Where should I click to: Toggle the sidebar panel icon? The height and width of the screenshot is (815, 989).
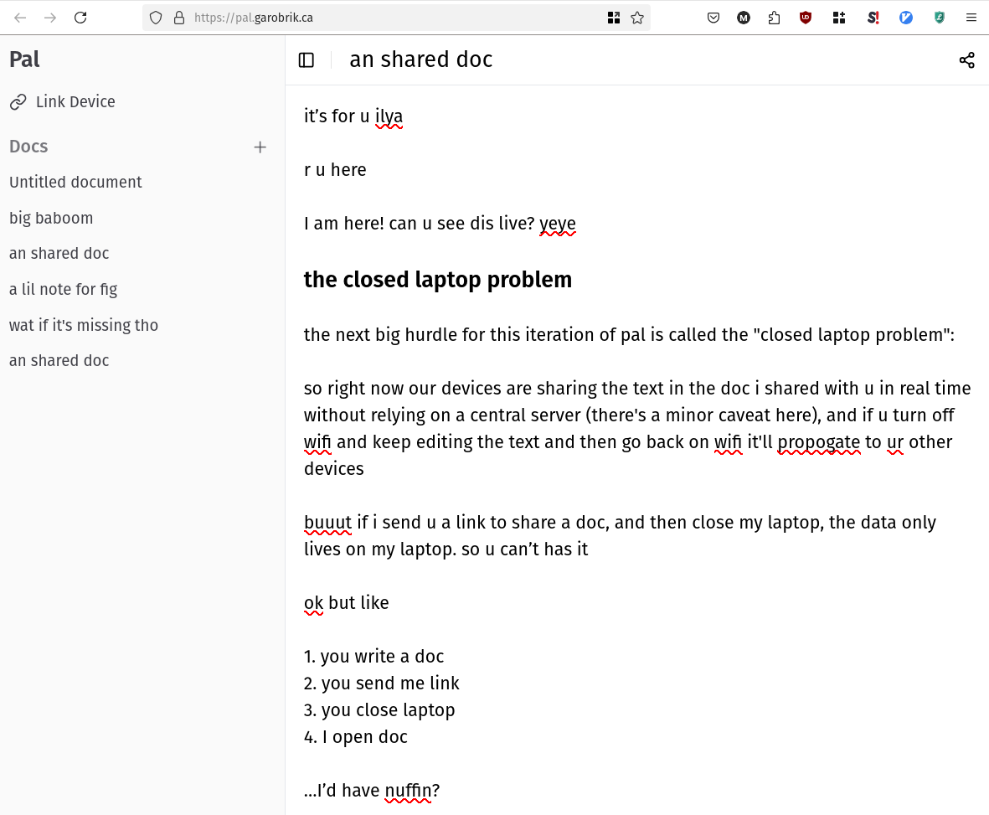click(x=306, y=59)
